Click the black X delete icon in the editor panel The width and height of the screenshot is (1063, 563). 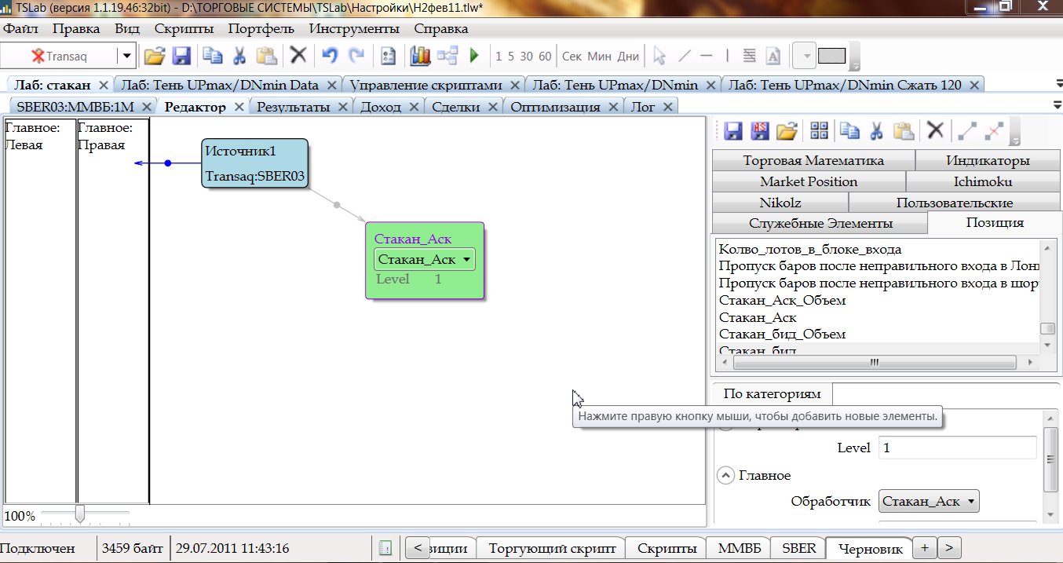pos(934,130)
